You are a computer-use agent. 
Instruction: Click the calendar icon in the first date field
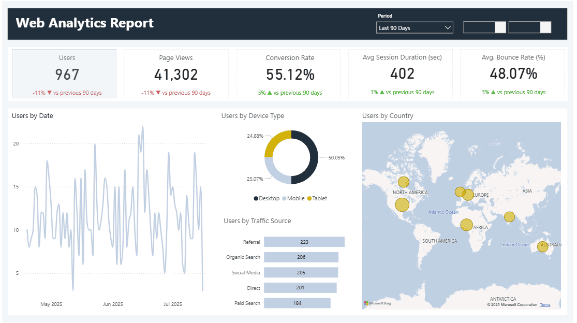tap(500, 27)
